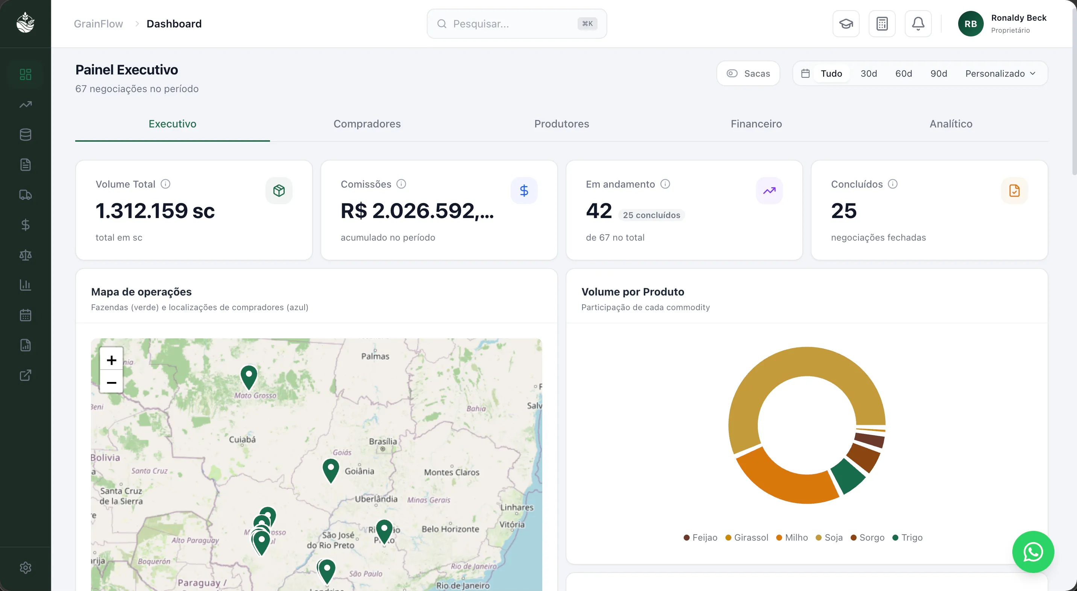The width and height of the screenshot is (1077, 591).
Task: Open the settings gear in sidebar
Action: pyautogui.click(x=26, y=568)
